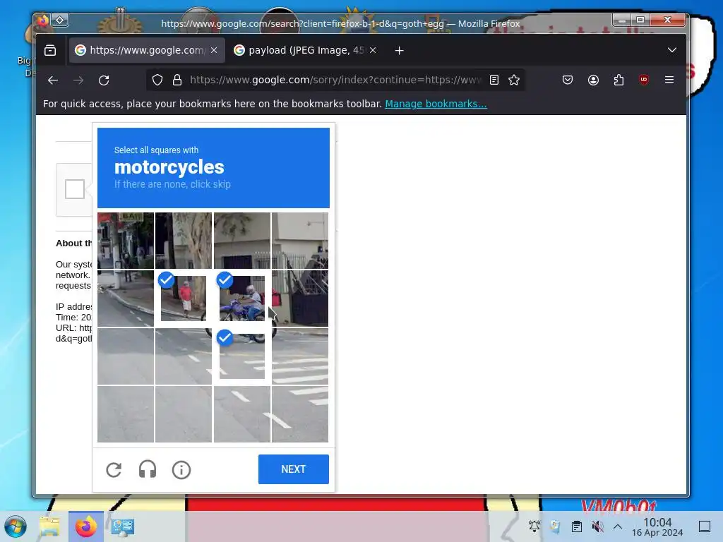723x542 pixels.
Task: Click the NEXT button in the captcha
Action: point(293,469)
